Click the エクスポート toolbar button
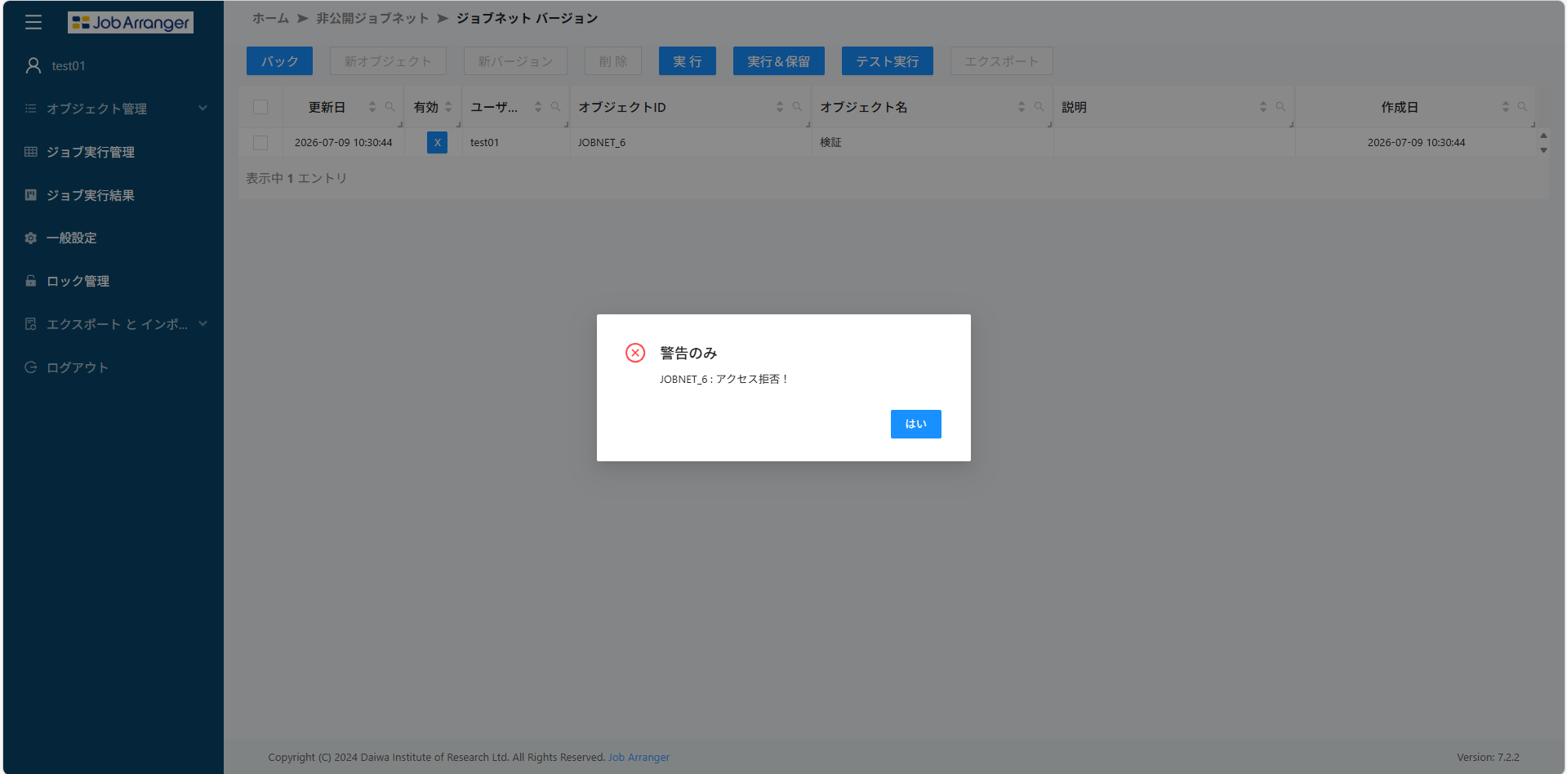The height and width of the screenshot is (774, 1567). click(x=1001, y=61)
